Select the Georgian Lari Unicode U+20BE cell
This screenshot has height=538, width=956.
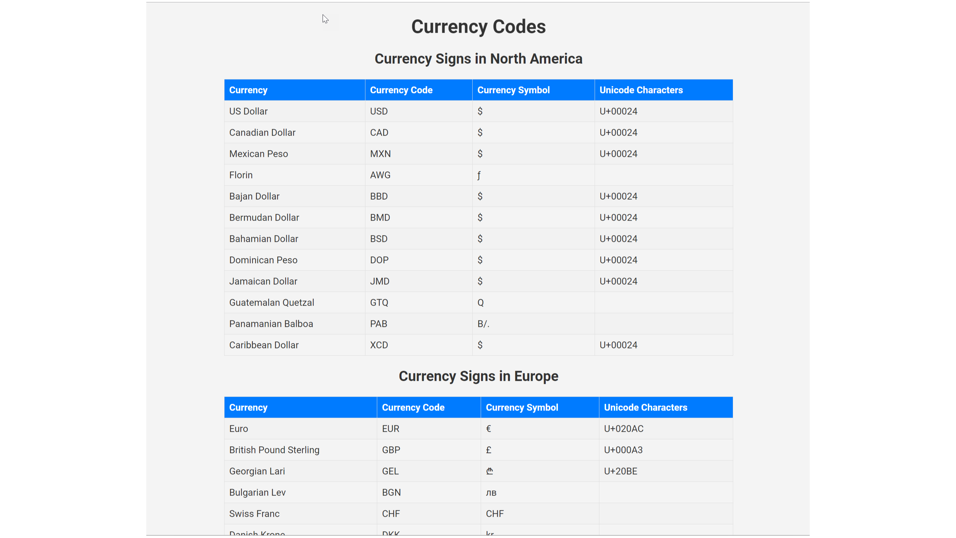620,471
